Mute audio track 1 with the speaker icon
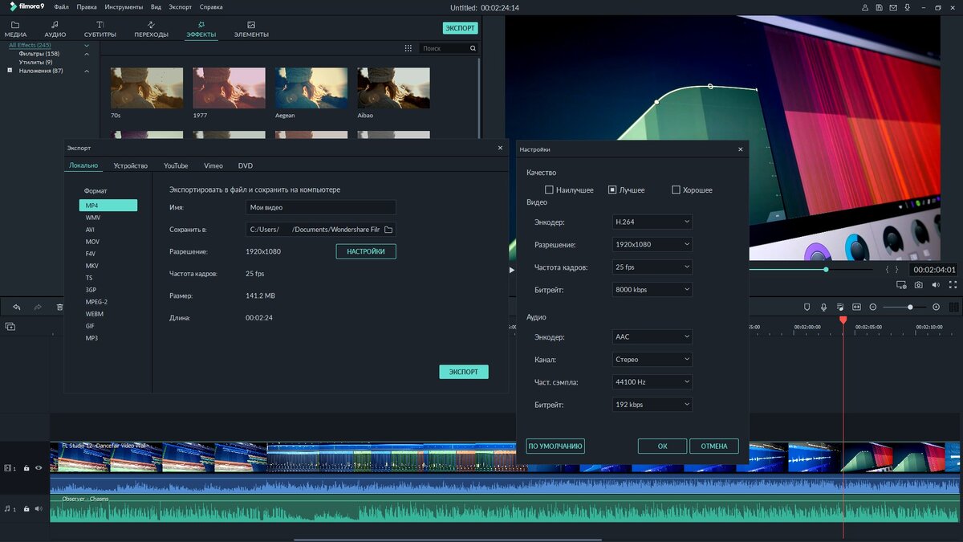The image size is (963, 542). 38,508
